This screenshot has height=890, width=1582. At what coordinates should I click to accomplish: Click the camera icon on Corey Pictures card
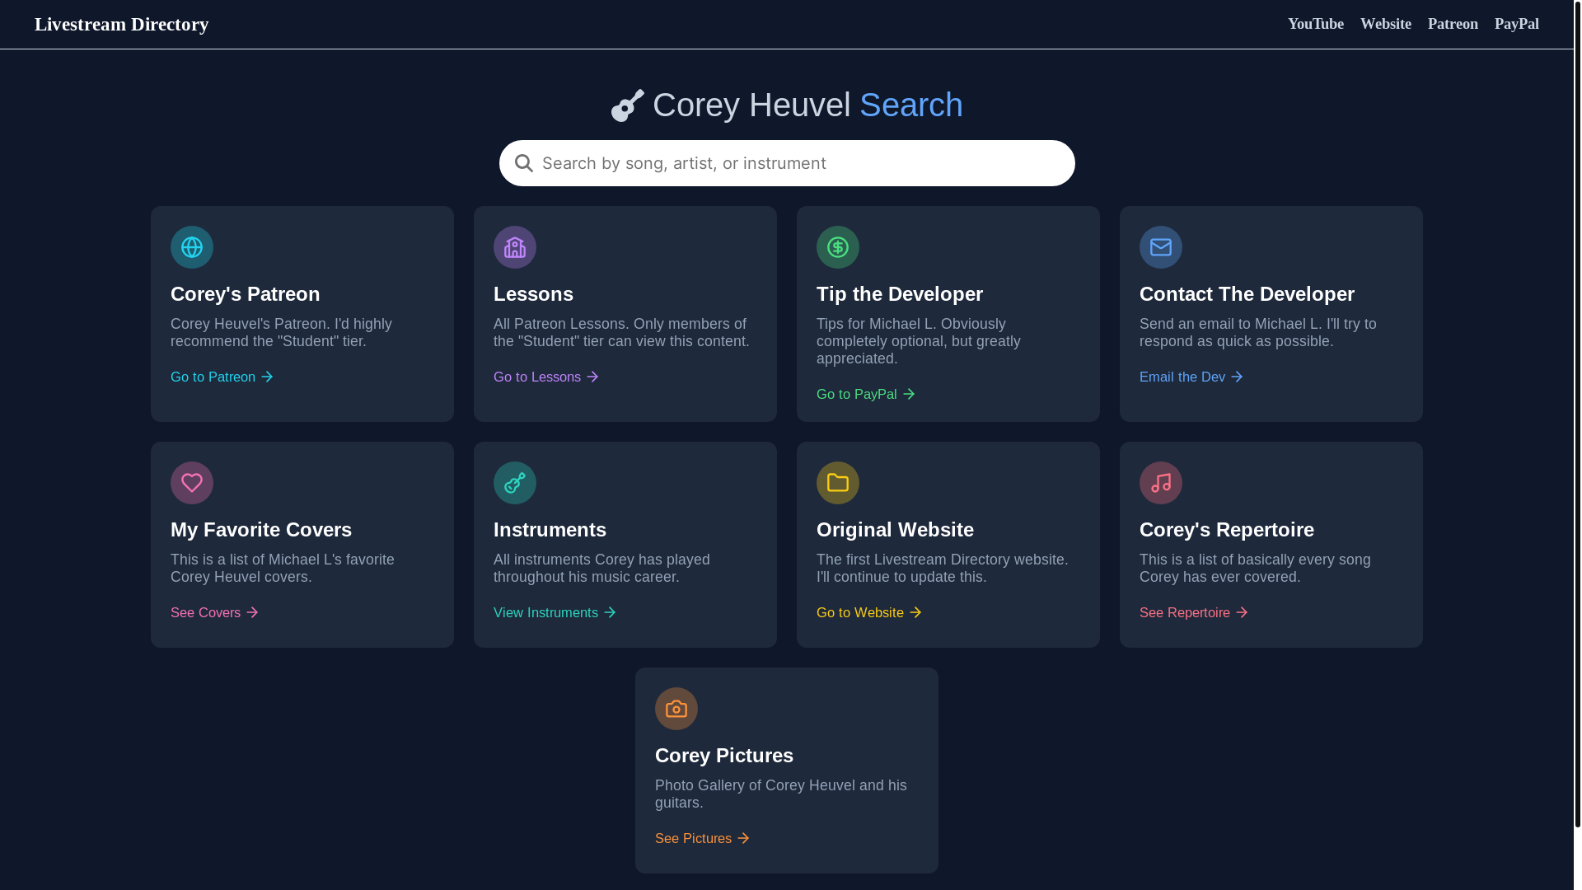(676, 709)
